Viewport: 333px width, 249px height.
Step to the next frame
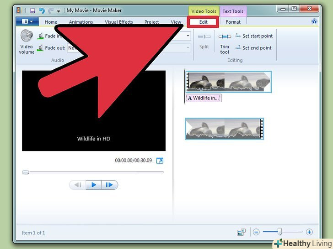109,185
